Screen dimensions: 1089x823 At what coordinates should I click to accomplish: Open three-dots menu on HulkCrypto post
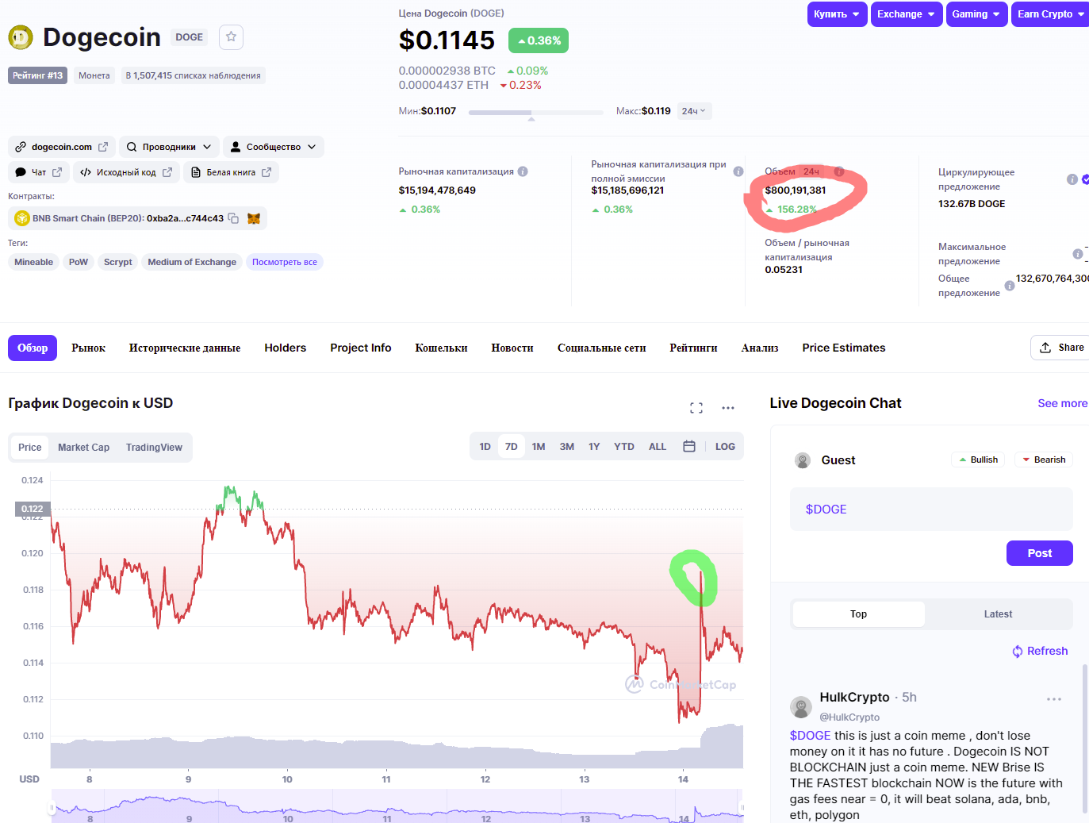click(1053, 699)
